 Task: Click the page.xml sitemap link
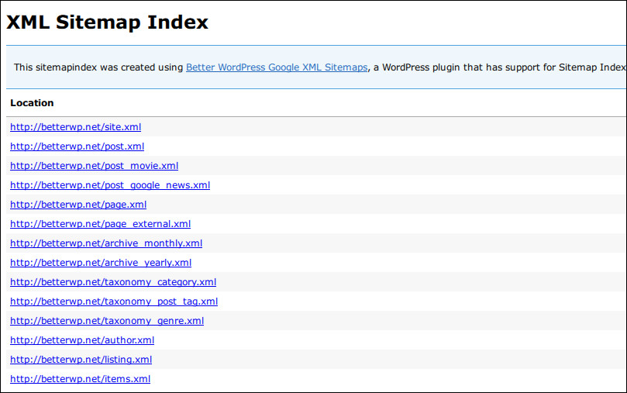pos(78,205)
